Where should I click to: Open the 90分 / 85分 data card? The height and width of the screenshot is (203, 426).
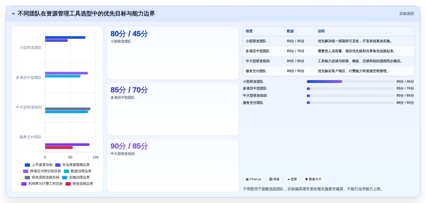coord(173,165)
